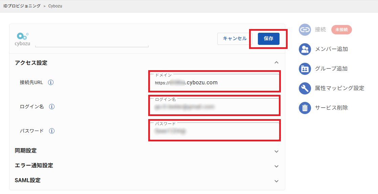Open 属性マッピング設定 wrench icon

click(305, 88)
